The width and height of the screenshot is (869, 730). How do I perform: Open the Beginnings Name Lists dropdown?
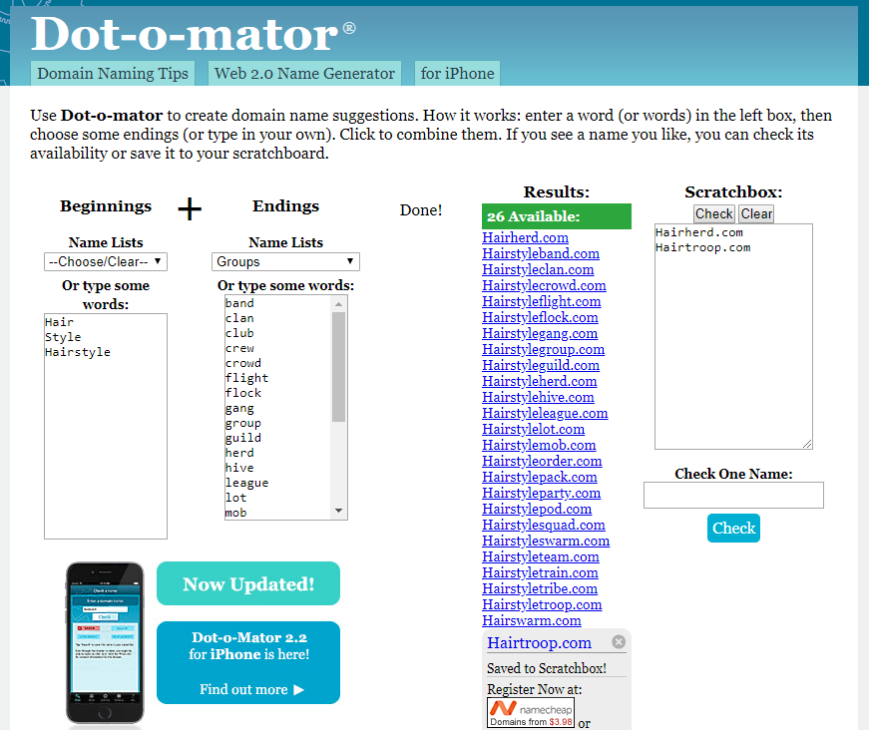point(106,261)
